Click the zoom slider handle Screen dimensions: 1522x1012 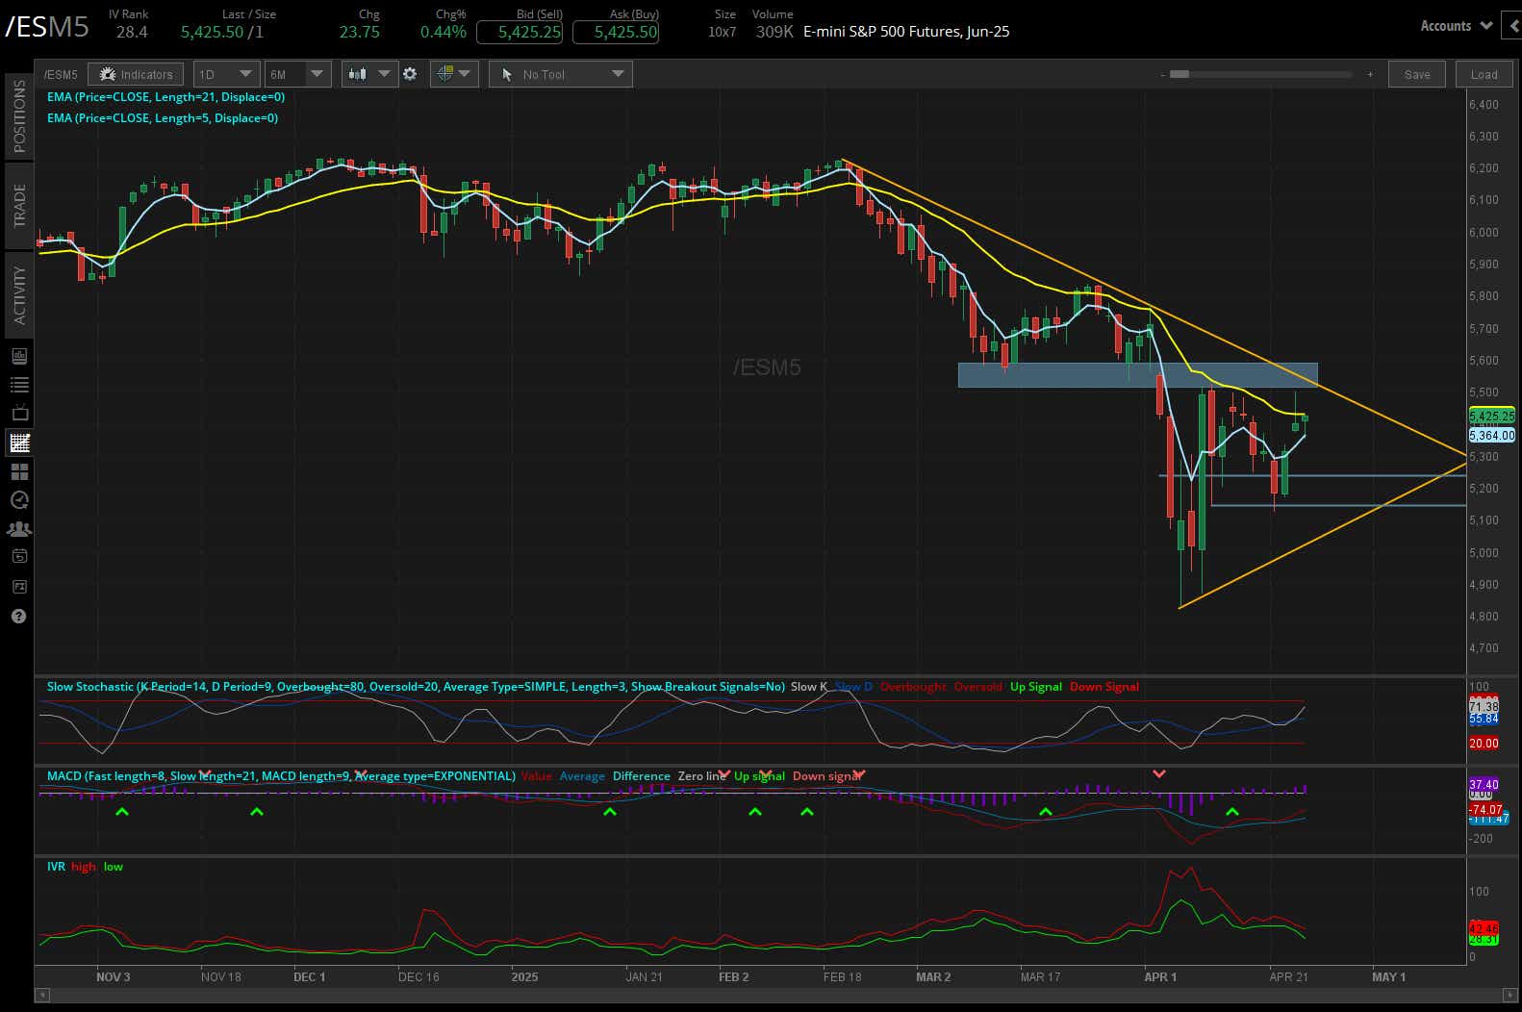pos(1179,74)
